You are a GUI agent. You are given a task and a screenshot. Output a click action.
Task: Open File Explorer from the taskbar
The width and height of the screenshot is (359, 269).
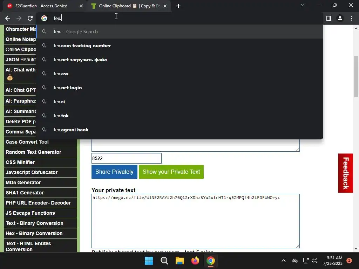(180, 261)
